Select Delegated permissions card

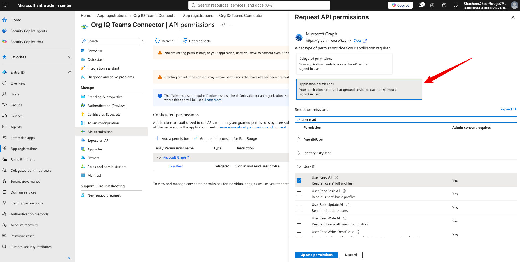[x=344, y=64]
